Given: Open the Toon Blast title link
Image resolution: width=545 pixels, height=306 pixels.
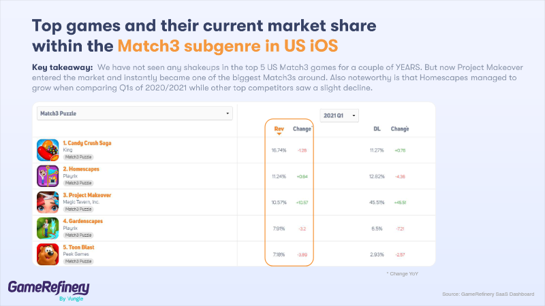Looking at the screenshot, I should pos(80,247).
